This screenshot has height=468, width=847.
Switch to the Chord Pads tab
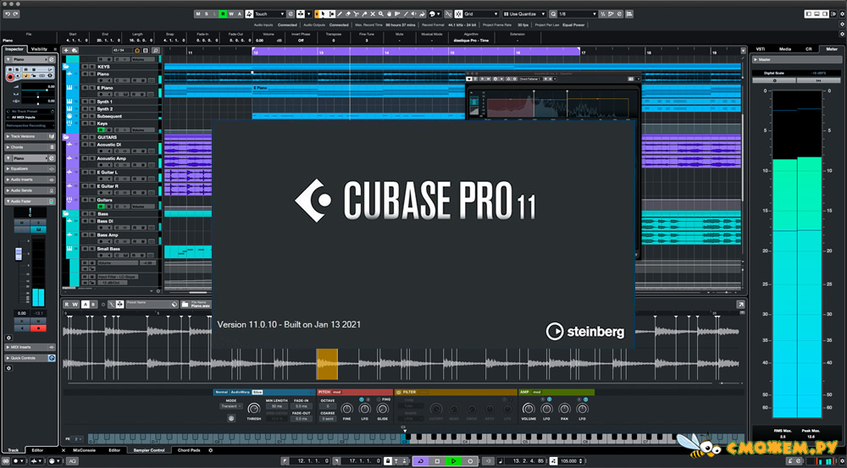[189, 449]
